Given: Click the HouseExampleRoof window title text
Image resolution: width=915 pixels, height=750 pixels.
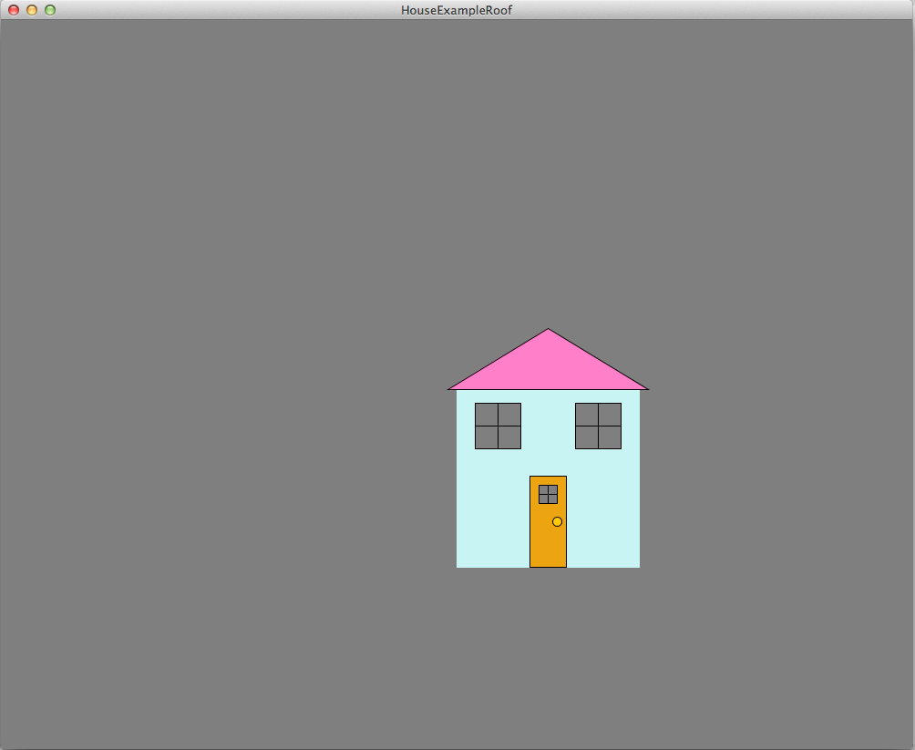Looking at the screenshot, I should [x=457, y=10].
